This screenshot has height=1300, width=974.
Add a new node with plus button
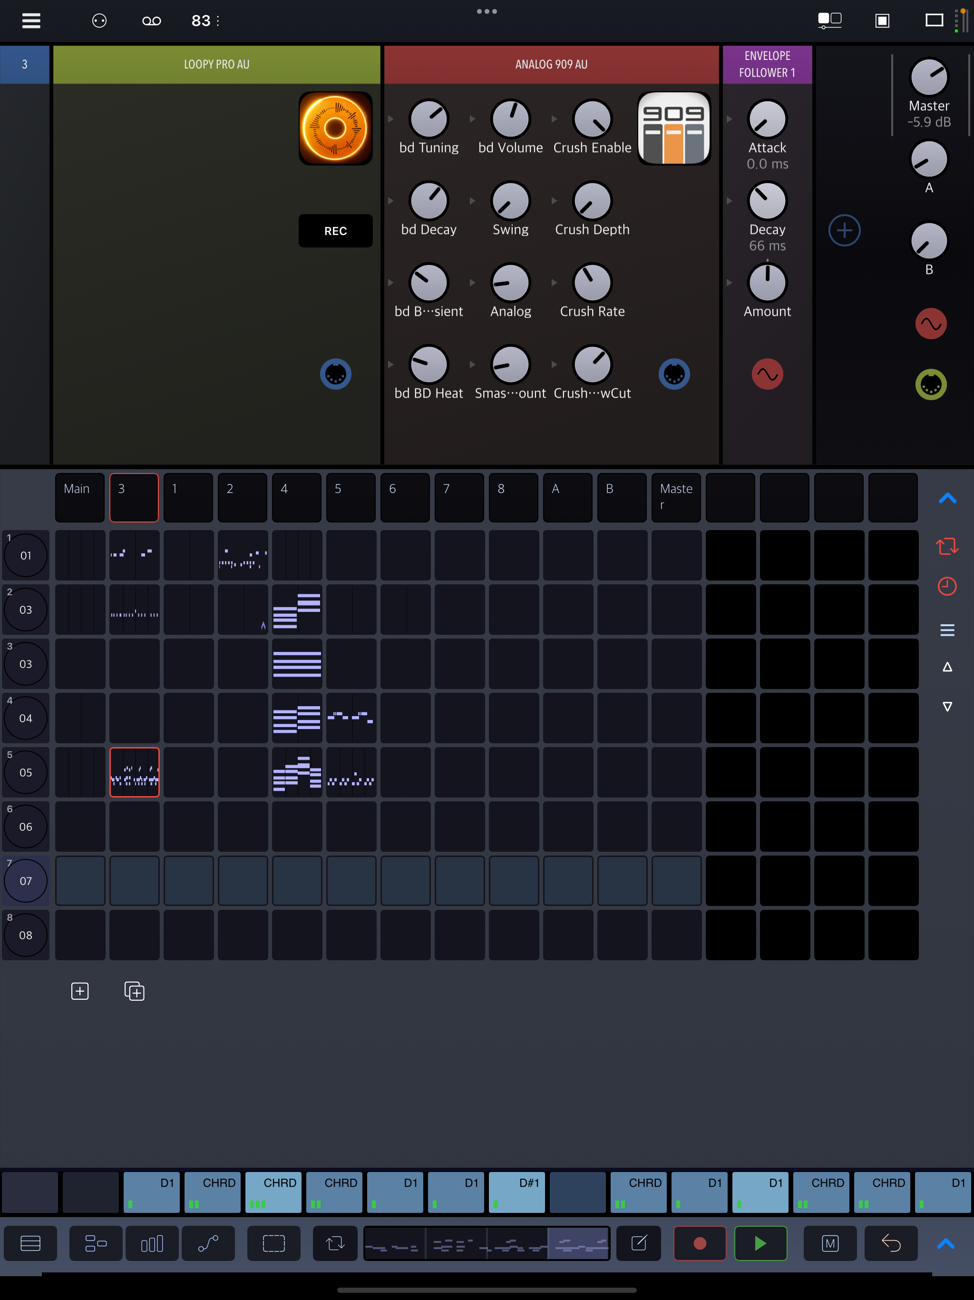[x=844, y=230]
